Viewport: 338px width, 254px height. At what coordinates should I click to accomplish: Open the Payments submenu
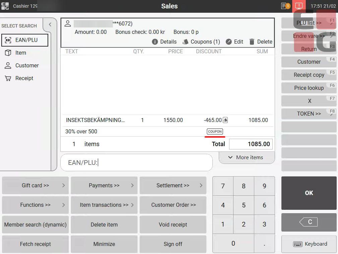[104, 185]
